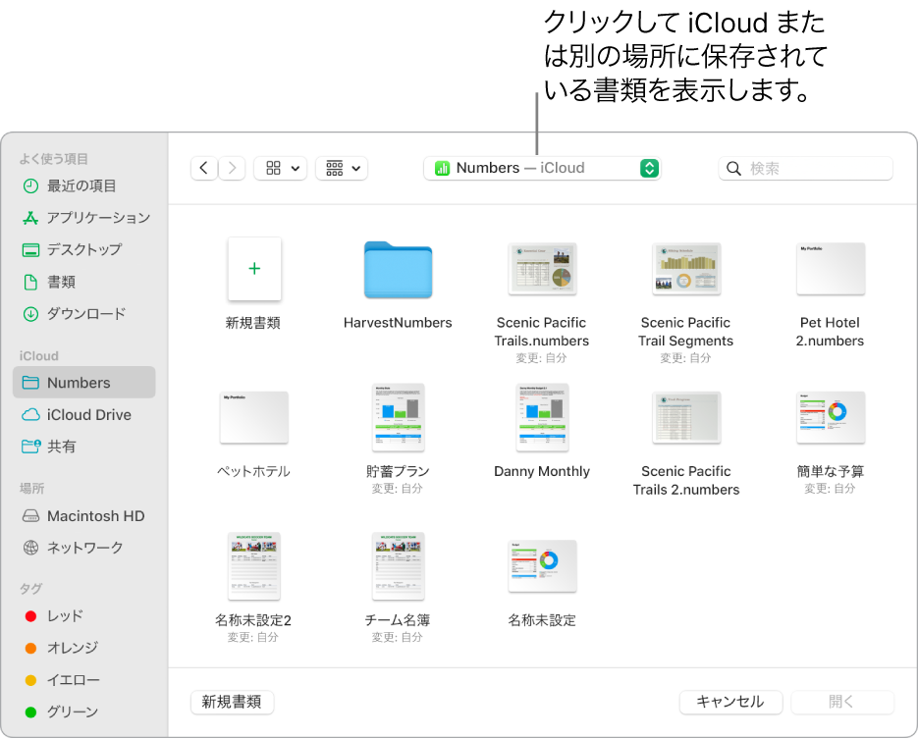This screenshot has width=918, height=739.
Task: Click the Numbers app icon in location popup
Action: point(442,169)
